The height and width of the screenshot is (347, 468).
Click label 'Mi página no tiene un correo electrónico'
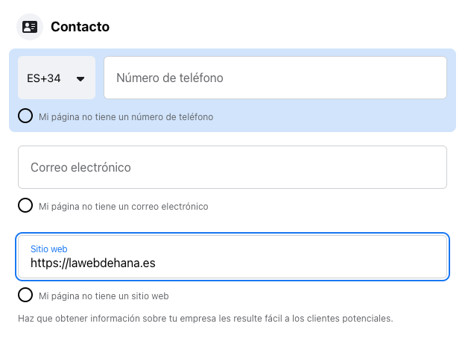click(x=124, y=207)
